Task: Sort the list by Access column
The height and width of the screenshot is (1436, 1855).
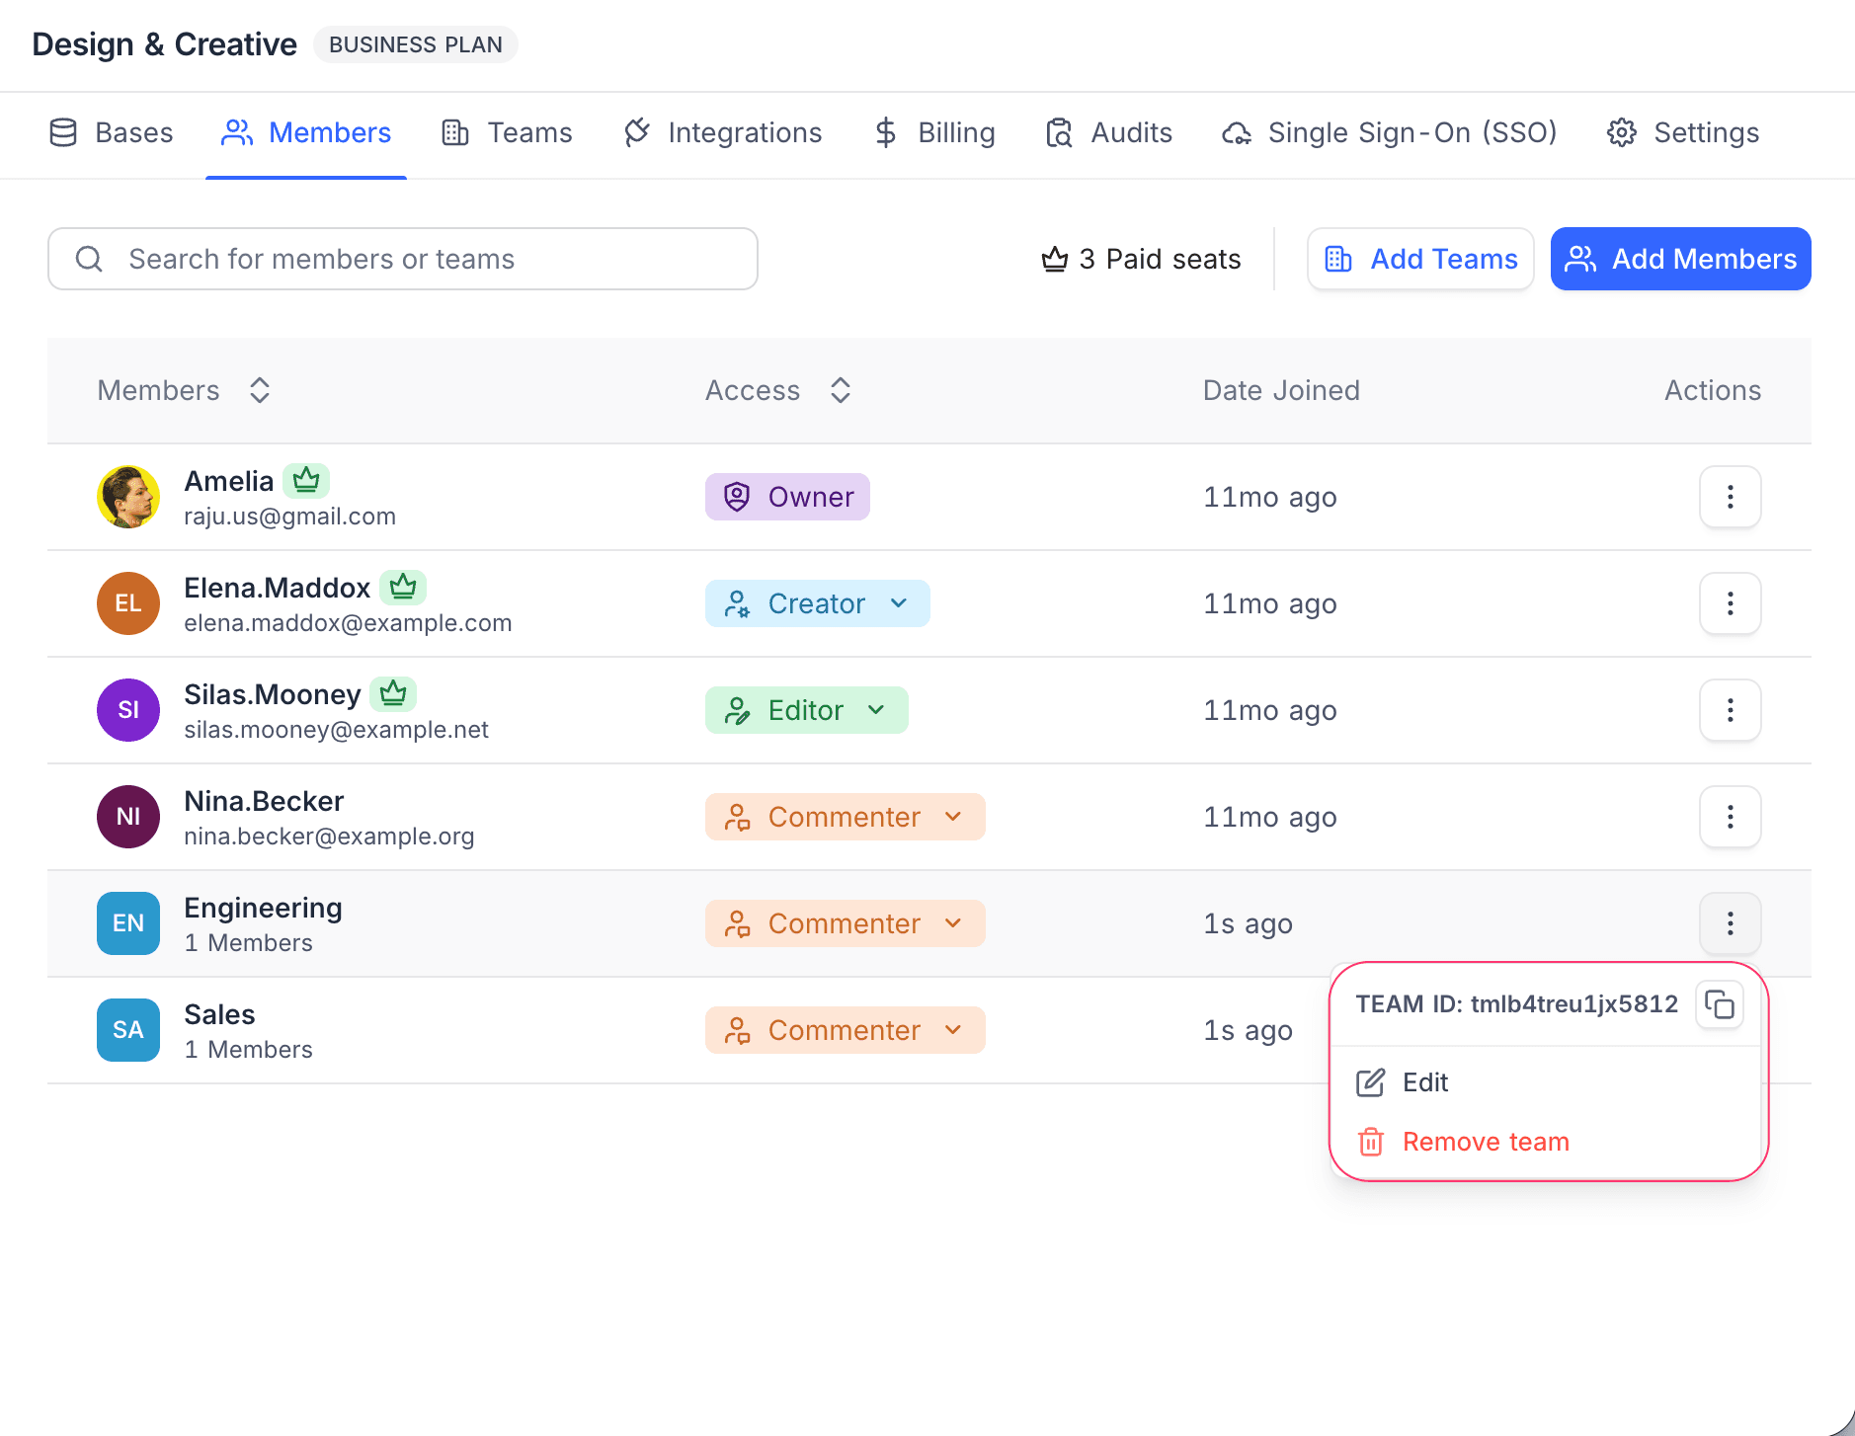Action: (840, 390)
